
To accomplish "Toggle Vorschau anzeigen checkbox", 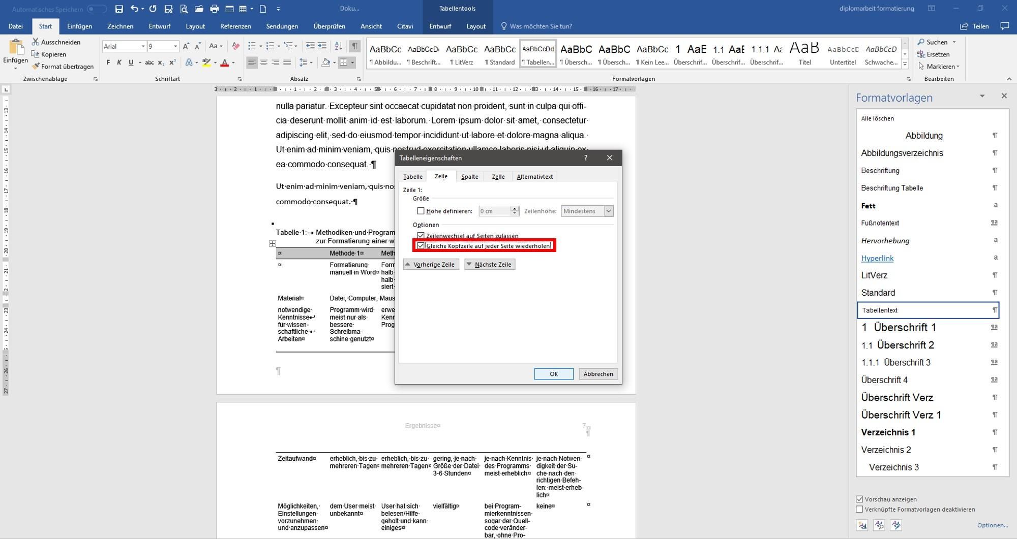I will point(859,499).
